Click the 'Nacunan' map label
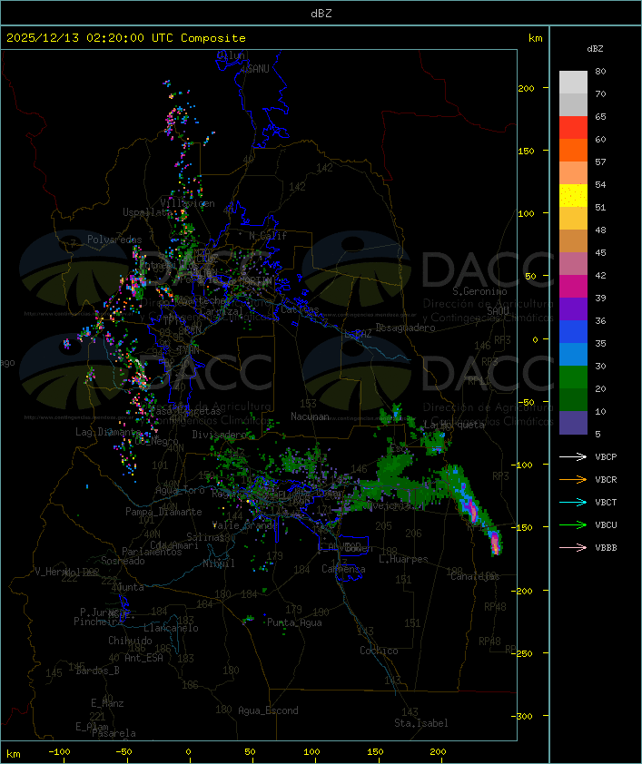The image size is (642, 764). point(310,416)
